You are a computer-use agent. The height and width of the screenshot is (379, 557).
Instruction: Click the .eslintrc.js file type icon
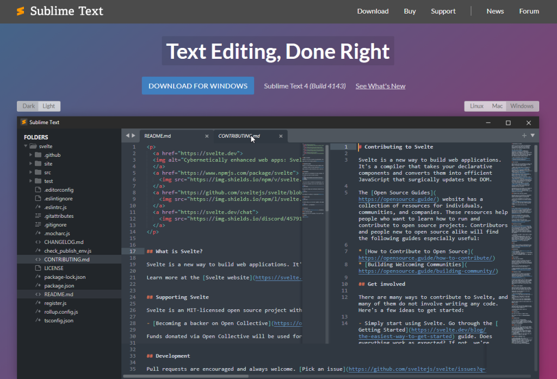38,207
